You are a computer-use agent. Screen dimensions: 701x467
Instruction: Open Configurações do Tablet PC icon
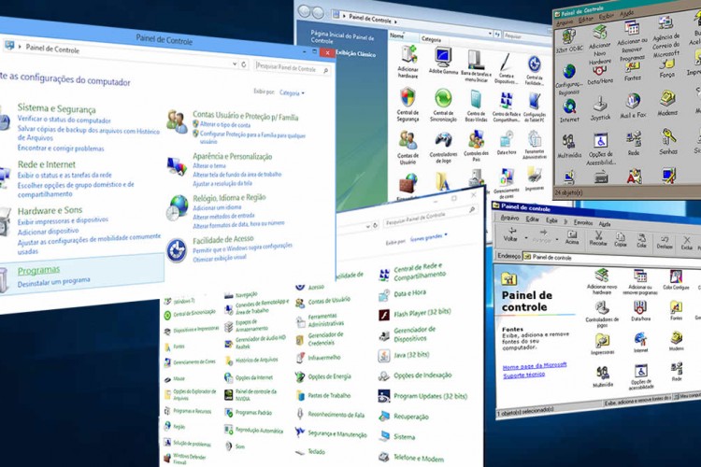535,107
